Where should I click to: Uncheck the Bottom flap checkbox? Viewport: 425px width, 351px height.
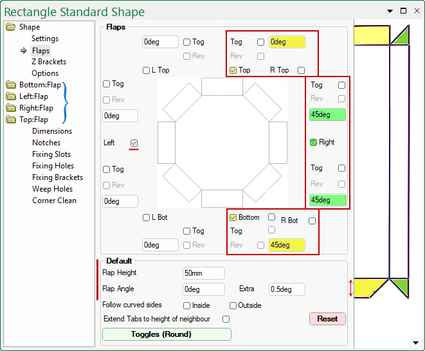click(x=233, y=218)
